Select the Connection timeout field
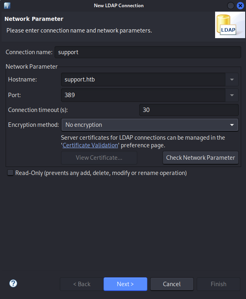 (189, 110)
